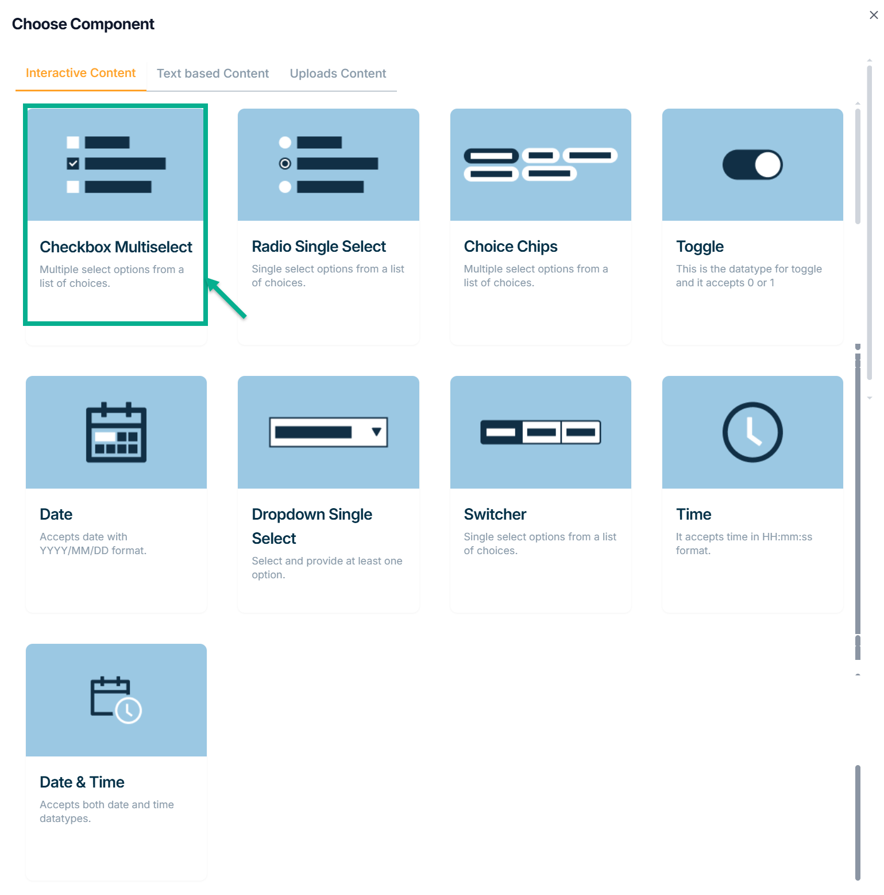Choose the Radio Single Select illustration
Viewport: 884px width, 895px height.
click(328, 164)
